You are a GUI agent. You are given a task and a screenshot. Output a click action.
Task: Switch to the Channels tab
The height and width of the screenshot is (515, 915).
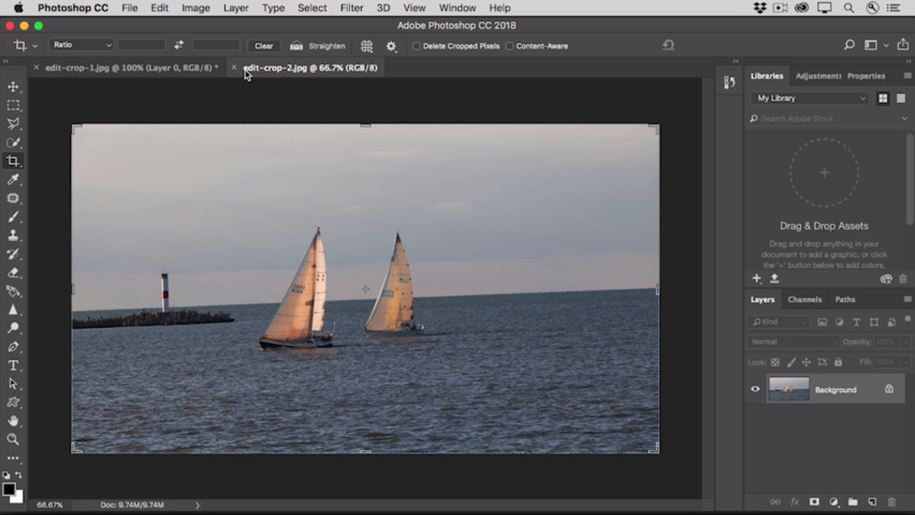pyautogui.click(x=804, y=300)
